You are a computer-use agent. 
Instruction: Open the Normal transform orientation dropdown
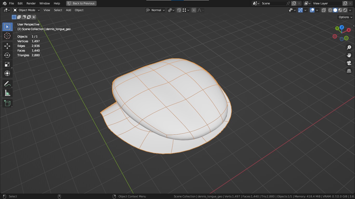coord(155,10)
